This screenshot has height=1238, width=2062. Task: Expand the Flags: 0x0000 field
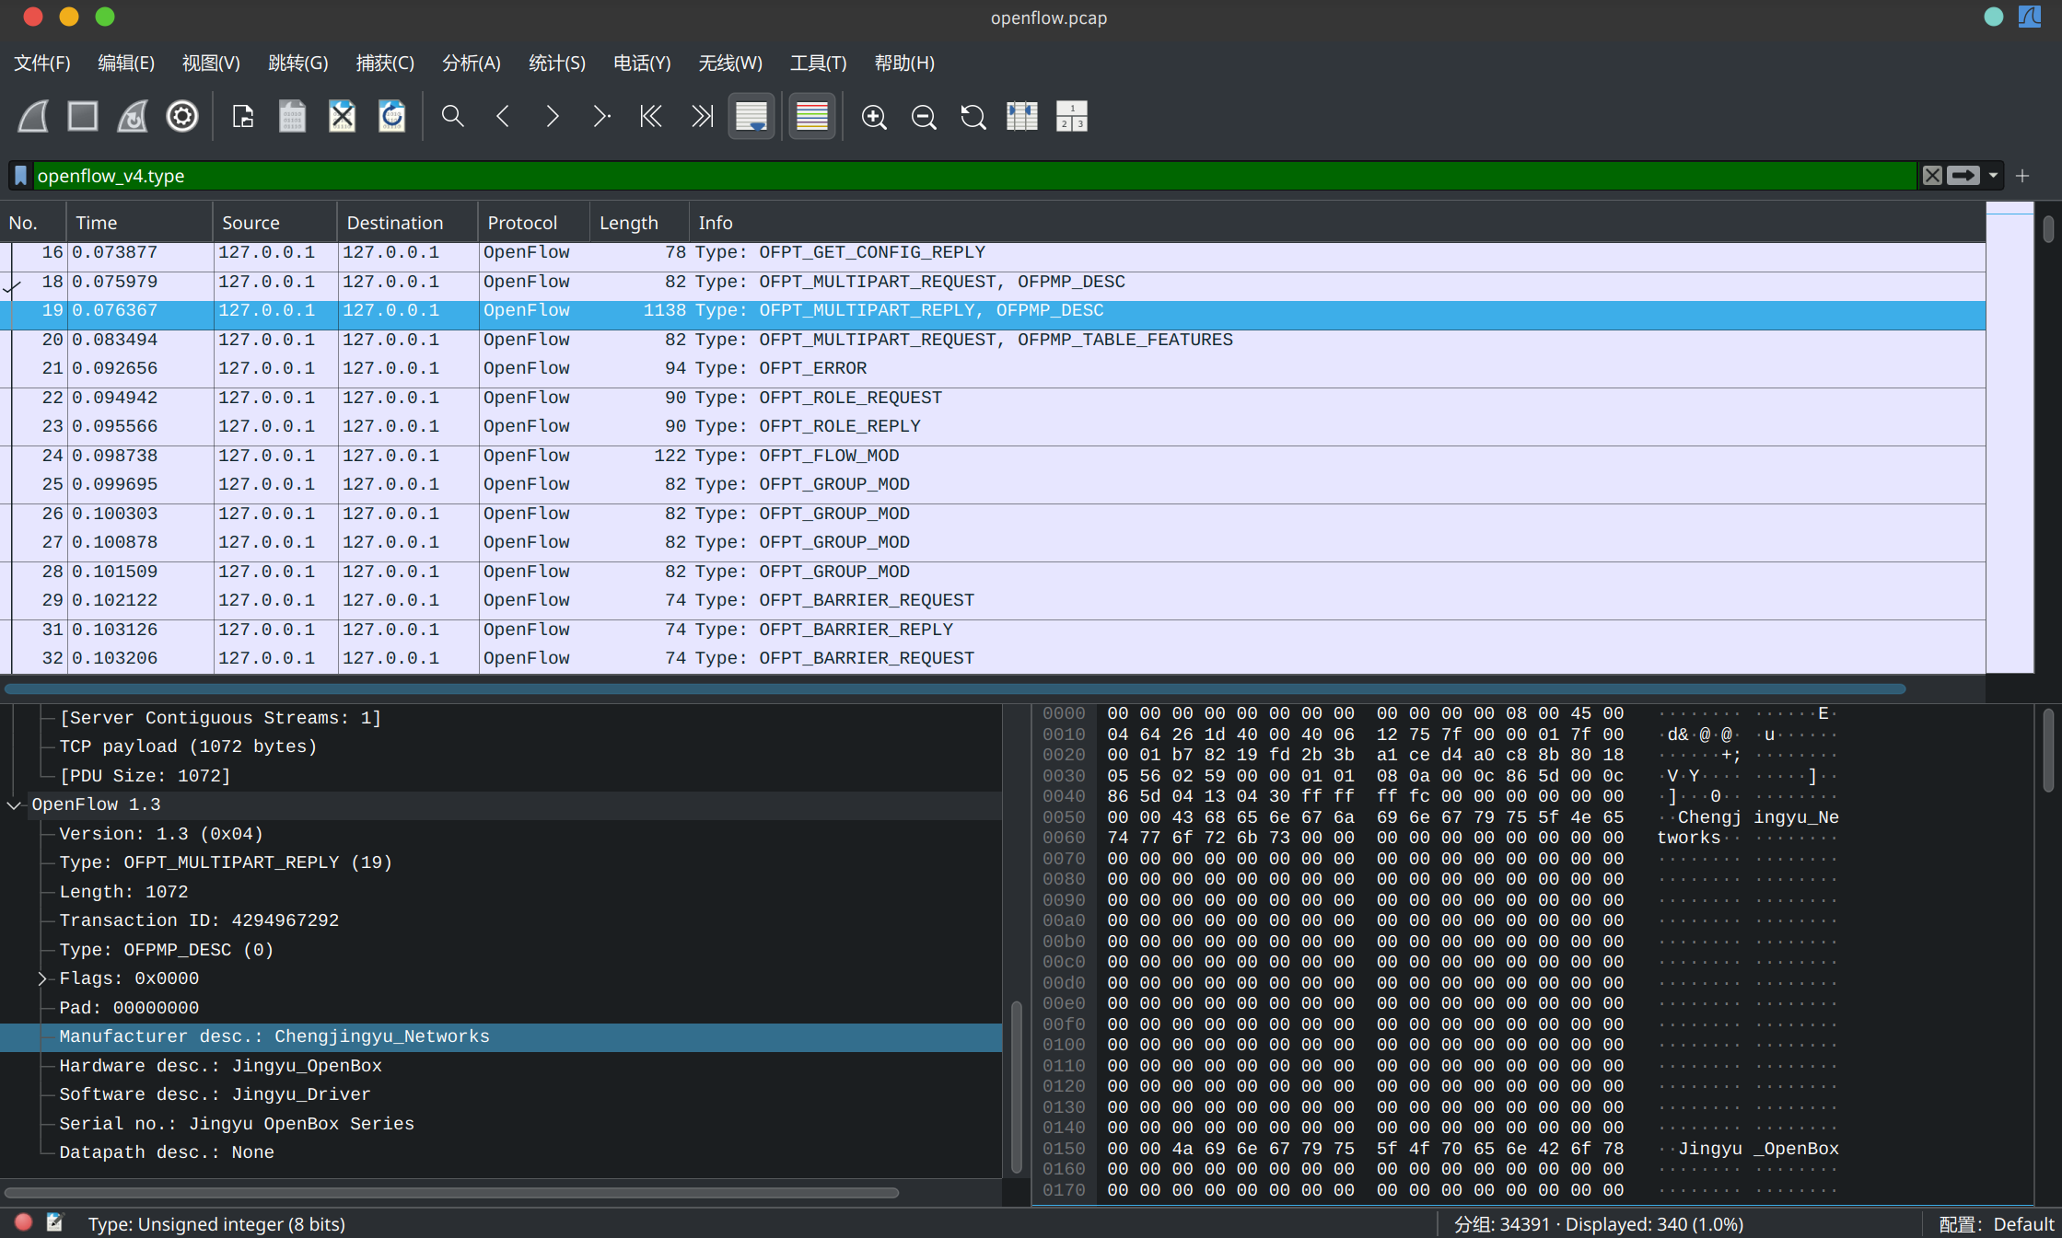pos(42,978)
